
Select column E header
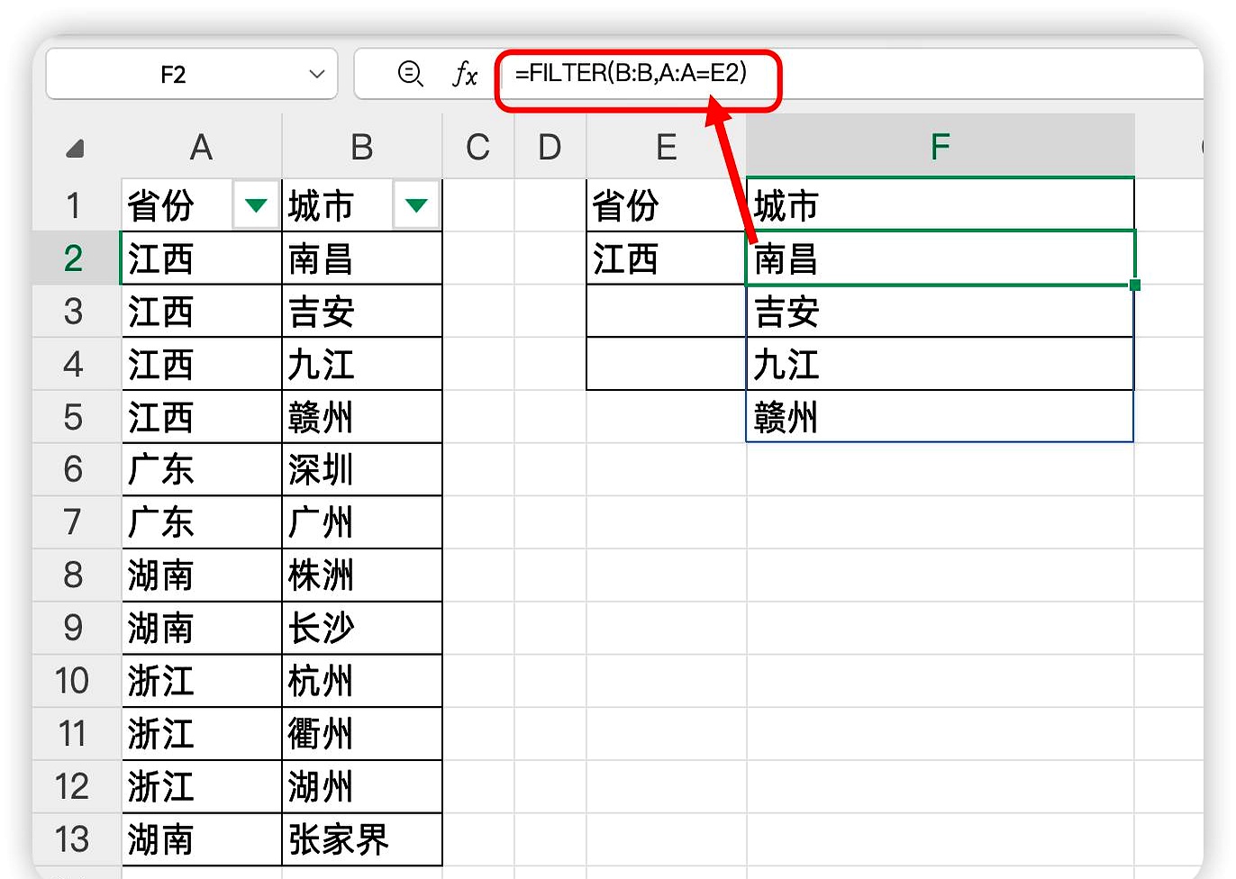[667, 147]
